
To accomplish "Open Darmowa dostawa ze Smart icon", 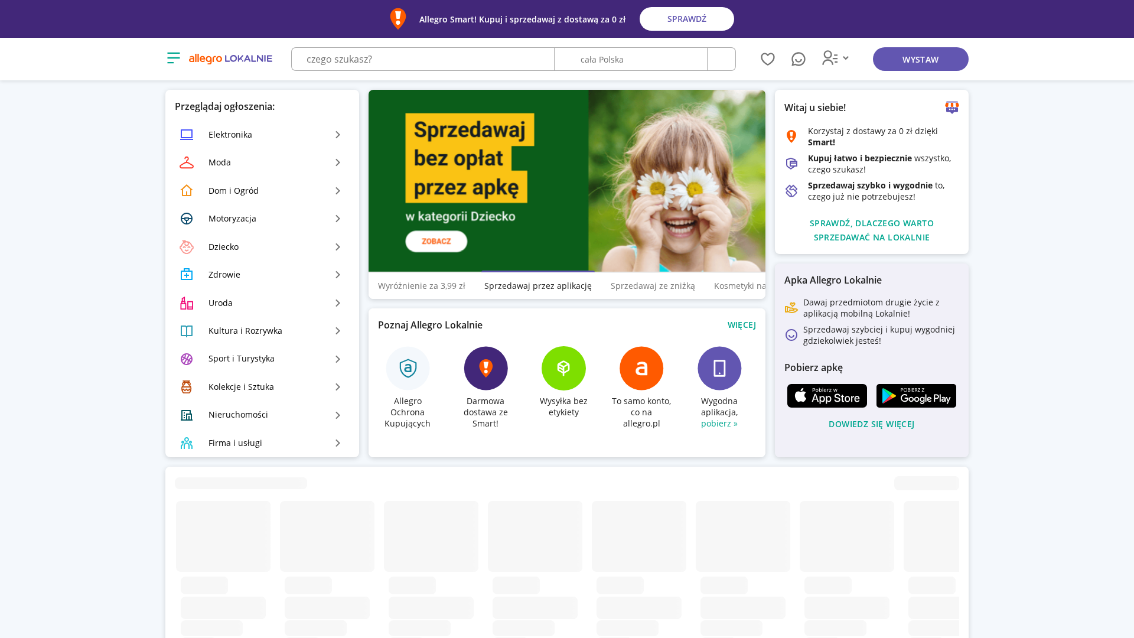I will click(x=485, y=368).
